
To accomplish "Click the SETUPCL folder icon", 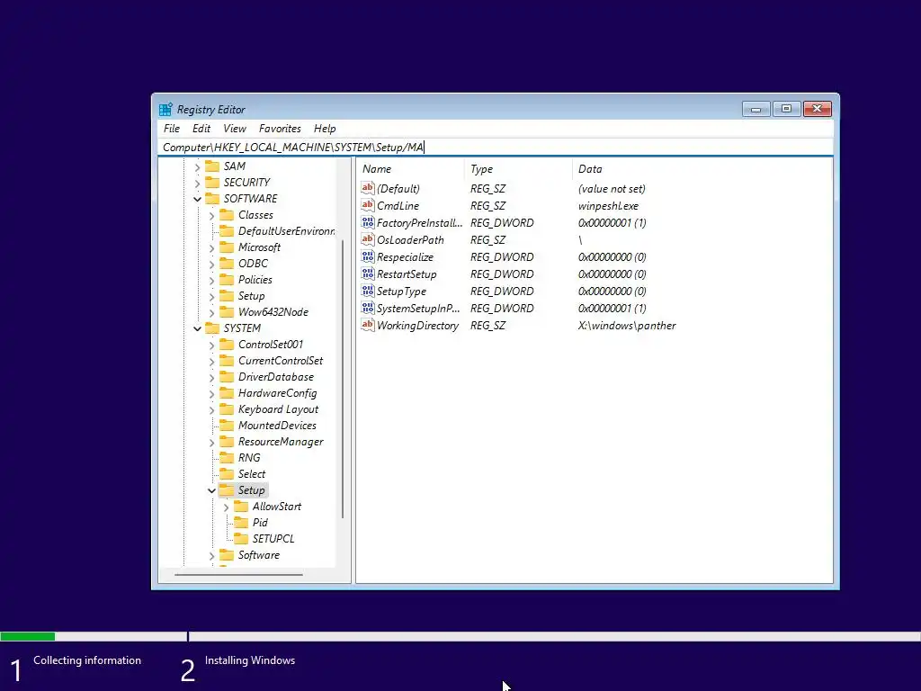I will [x=241, y=539].
